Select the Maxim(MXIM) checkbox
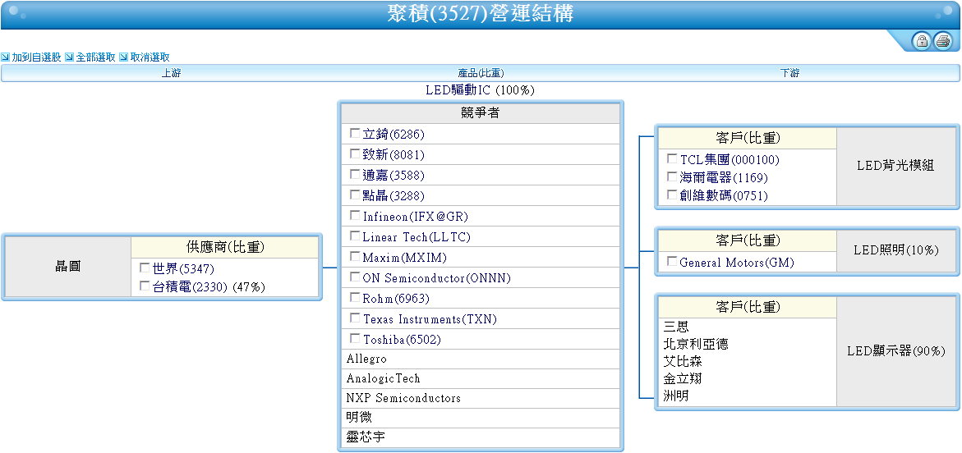The image size is (962, 453). coord(355,256)
